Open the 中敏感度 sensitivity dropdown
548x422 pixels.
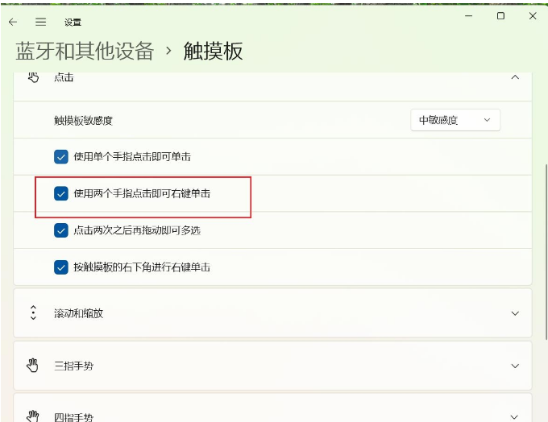click(455, 120)
